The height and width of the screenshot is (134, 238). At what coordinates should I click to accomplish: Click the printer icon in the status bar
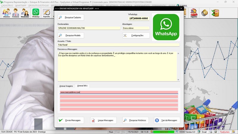(211, 132)
